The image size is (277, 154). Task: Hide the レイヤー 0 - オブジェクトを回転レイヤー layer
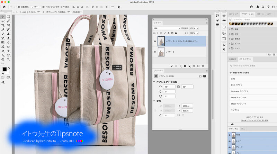pos(155,41)
